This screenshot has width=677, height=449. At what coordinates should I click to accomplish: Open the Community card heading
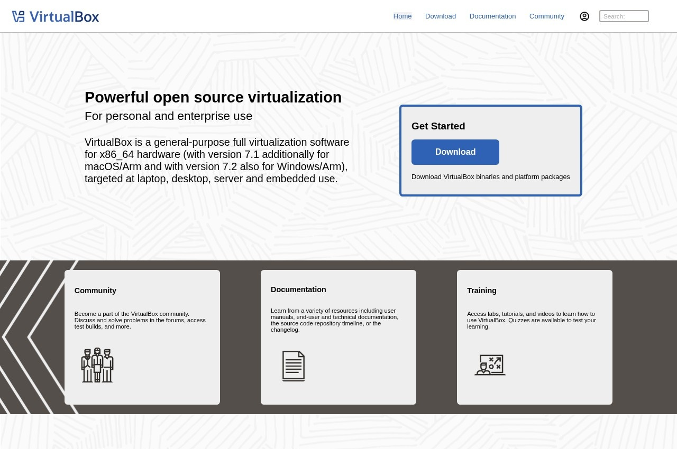click(95, 291)
